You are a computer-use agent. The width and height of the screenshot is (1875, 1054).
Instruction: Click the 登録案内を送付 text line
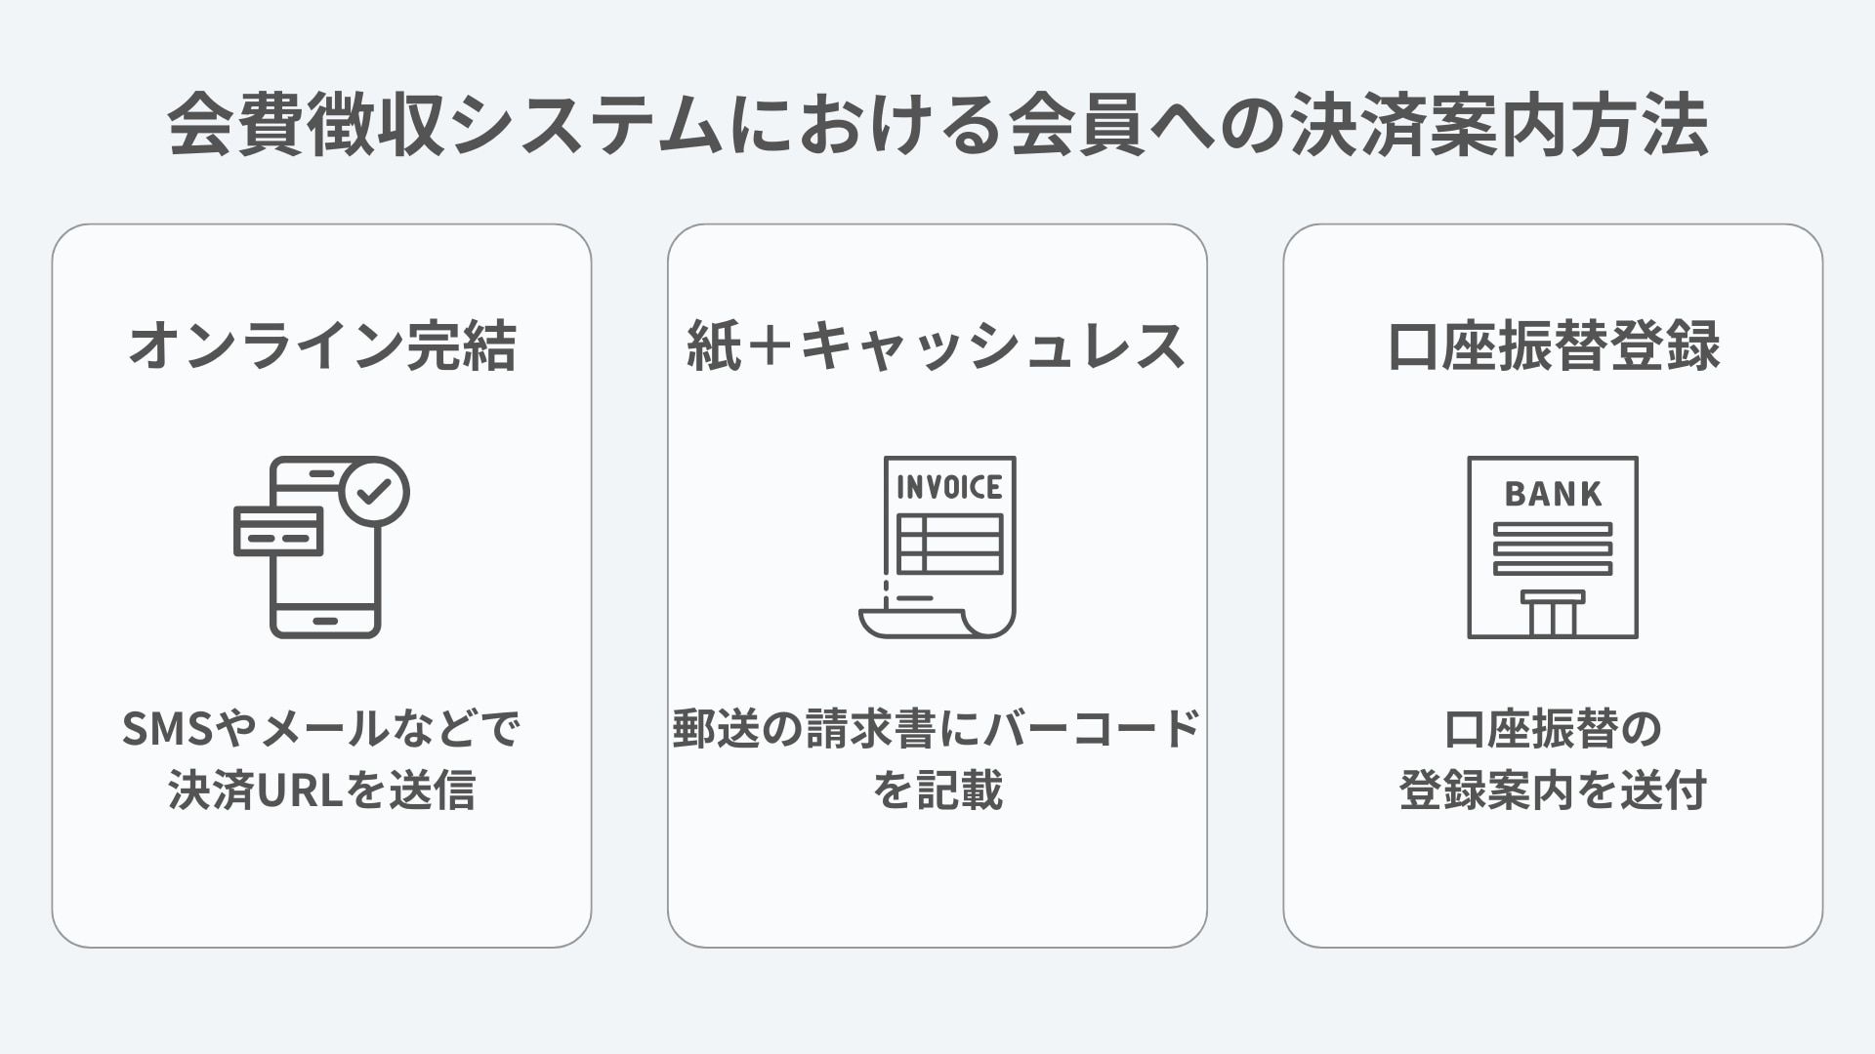(x=1553, y=790)
